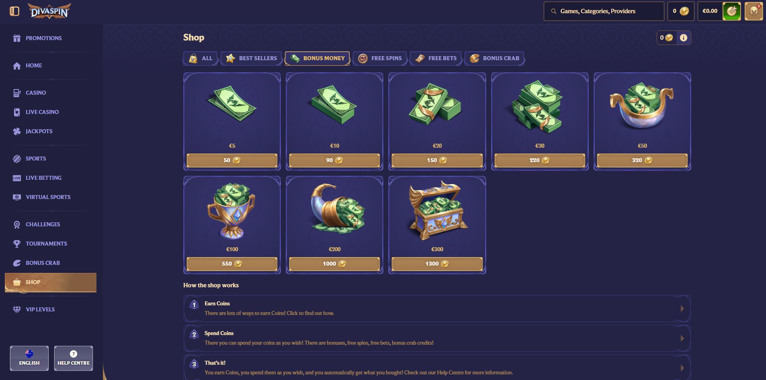Open the helmet profile avatar
The image size is (766, 380).
coord(754,11)
